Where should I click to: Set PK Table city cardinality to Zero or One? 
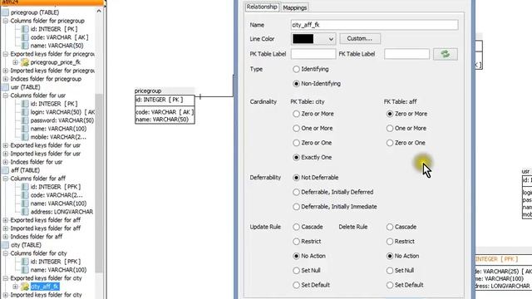296,143
